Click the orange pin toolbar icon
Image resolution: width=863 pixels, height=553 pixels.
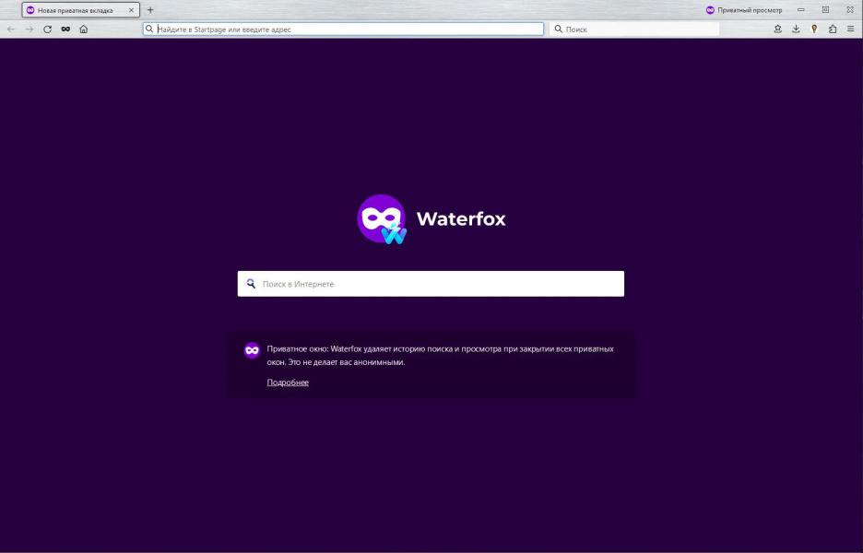(x=814, y=29)
